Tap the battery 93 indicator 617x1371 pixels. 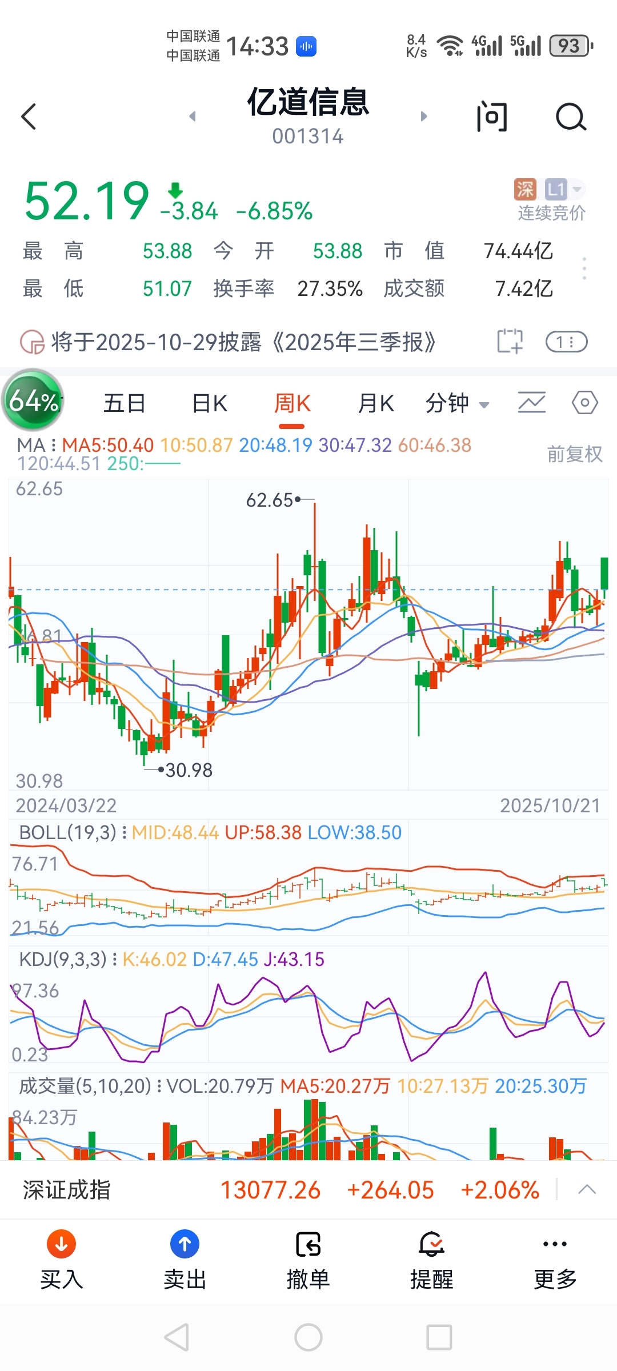click(571, 46)
